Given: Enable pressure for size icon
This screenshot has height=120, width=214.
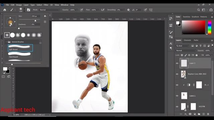Looking at the screenshot, I should click(145, 10).
